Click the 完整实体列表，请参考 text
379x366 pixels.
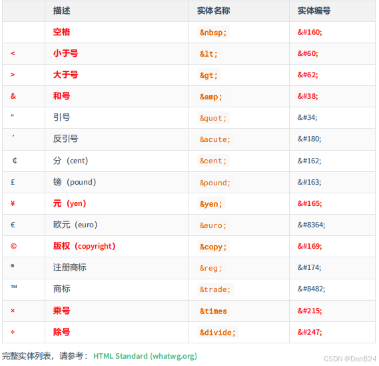[x=45, y=356]
